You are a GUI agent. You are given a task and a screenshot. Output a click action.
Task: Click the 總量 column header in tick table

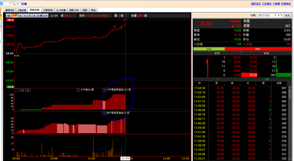pos(279,83)
